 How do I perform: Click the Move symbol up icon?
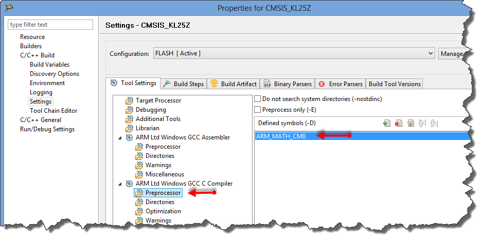422,123
